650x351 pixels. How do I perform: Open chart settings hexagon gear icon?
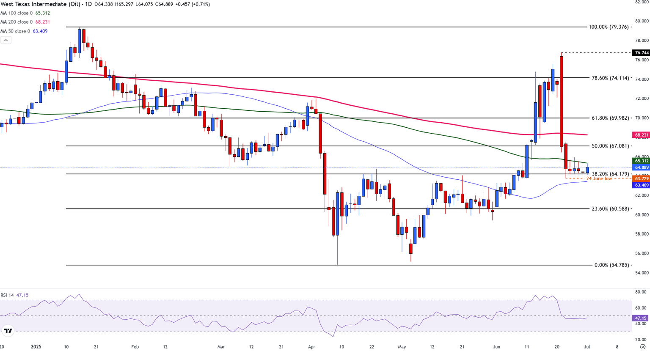point(642,347)
